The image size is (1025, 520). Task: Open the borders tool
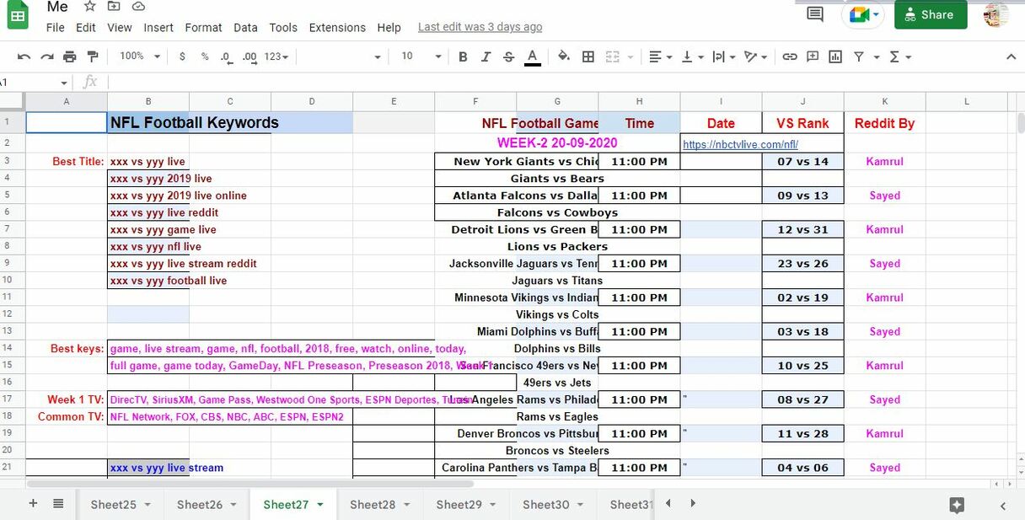pyautogui.click(x=588, y=56)
